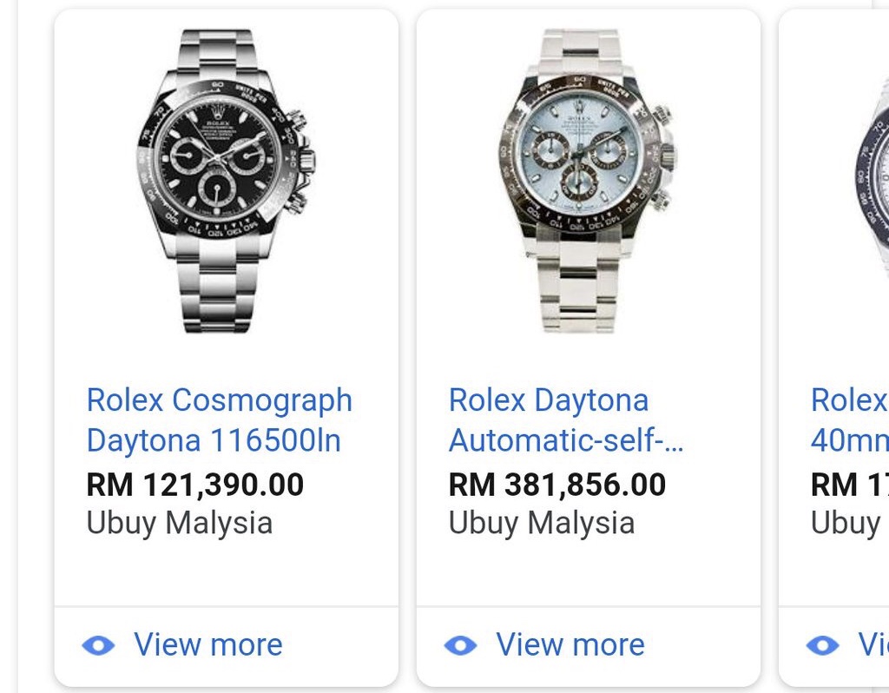Click View more under Daytona Automatic
Screen dimensions: 889x693
point(570,644)
